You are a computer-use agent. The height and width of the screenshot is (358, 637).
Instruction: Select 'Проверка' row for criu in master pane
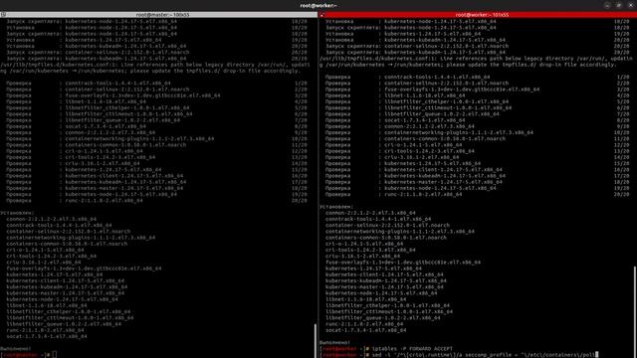click(156, 163)
